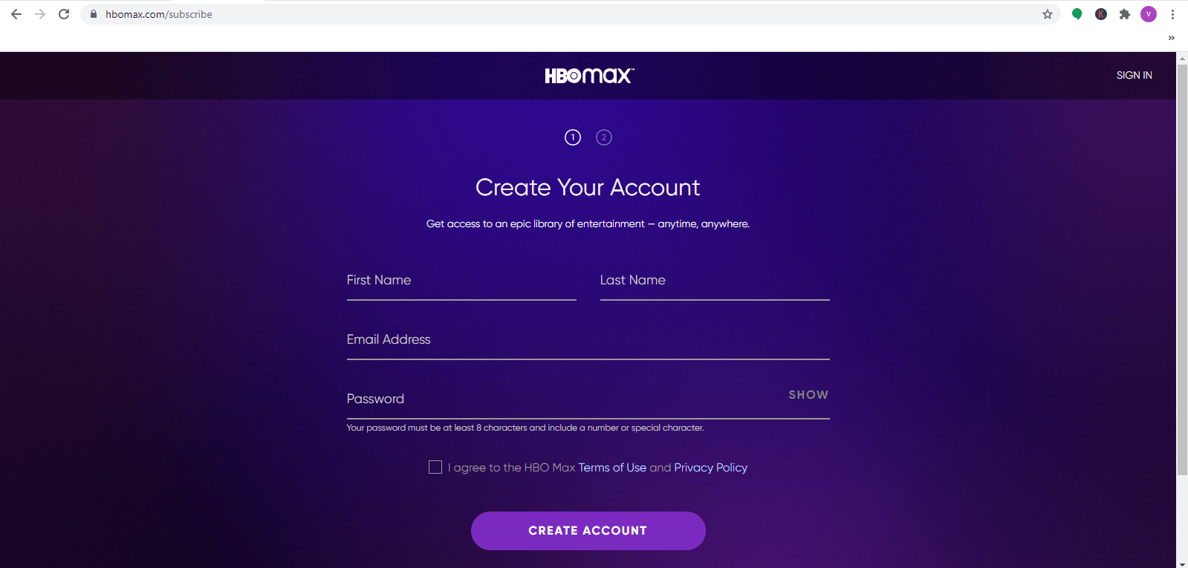Open the purple profile avatar
The image size is (1188, 568).
1149,14
